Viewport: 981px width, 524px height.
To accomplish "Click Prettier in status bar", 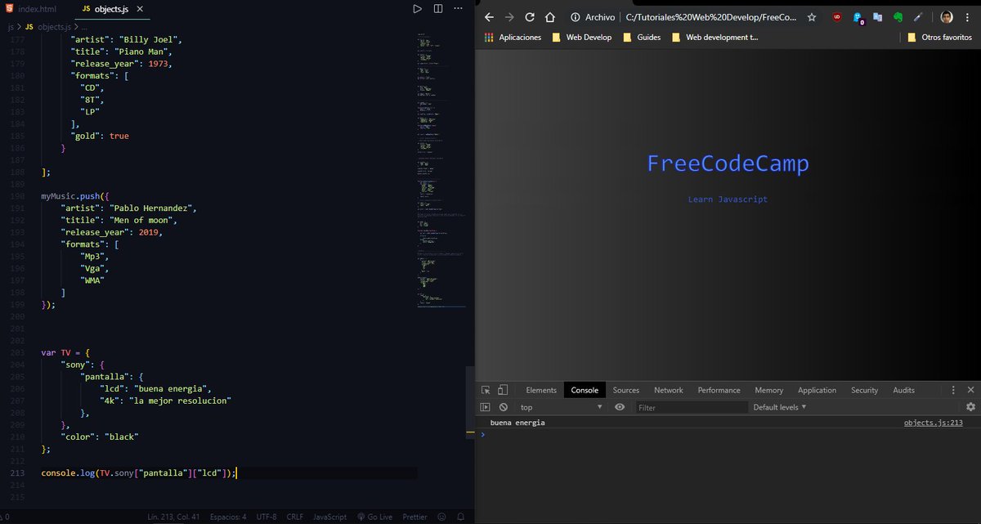I will click(414, 517).
